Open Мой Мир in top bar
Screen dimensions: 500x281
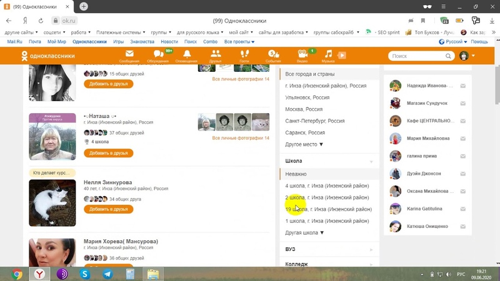[57, 42]
